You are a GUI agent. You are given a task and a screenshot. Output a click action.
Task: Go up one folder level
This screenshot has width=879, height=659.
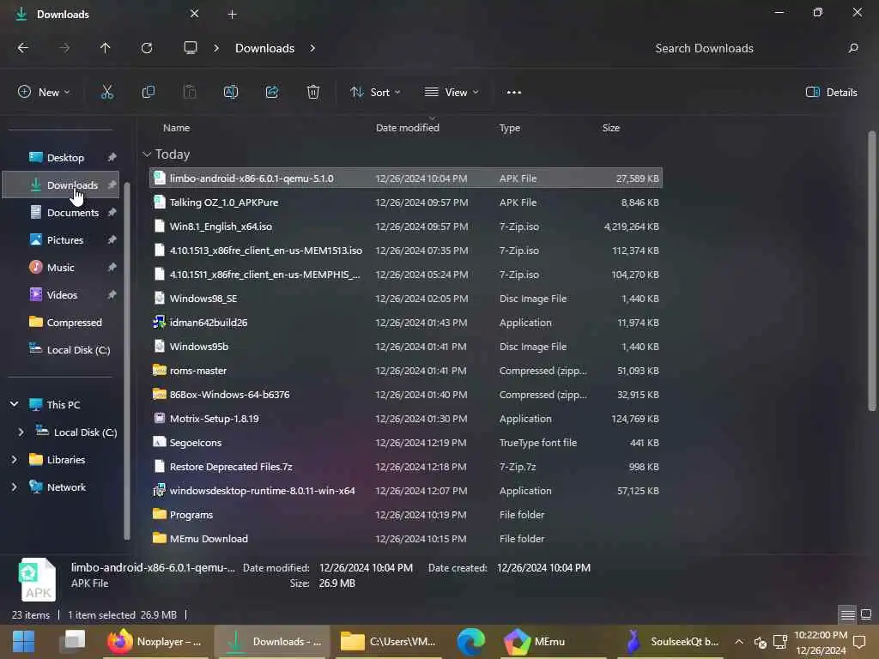tap(105, 48)
